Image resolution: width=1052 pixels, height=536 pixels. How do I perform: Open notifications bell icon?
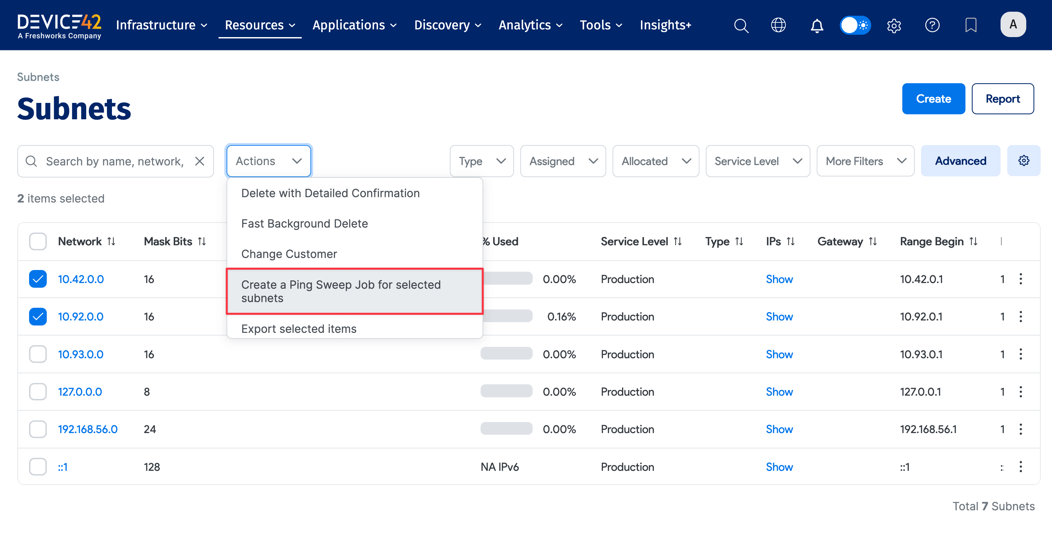[816, 25]
